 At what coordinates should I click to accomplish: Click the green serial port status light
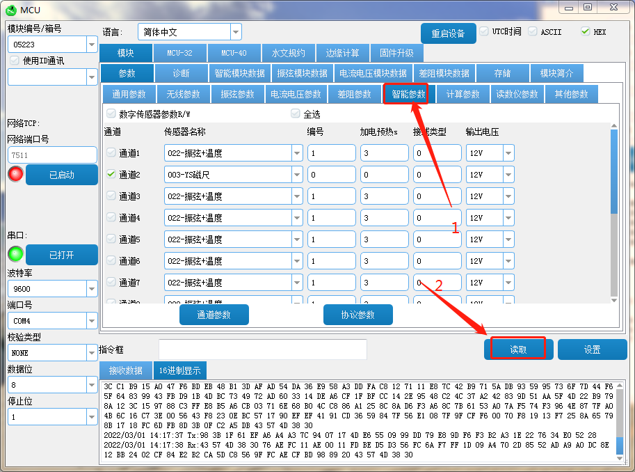click(15, 254)
